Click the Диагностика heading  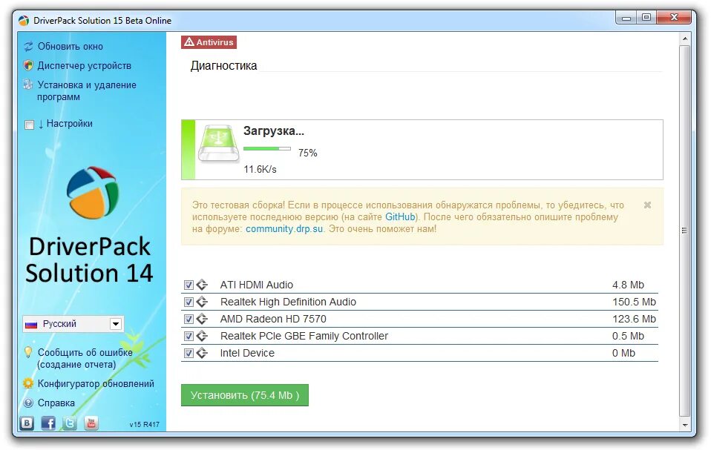223,66
